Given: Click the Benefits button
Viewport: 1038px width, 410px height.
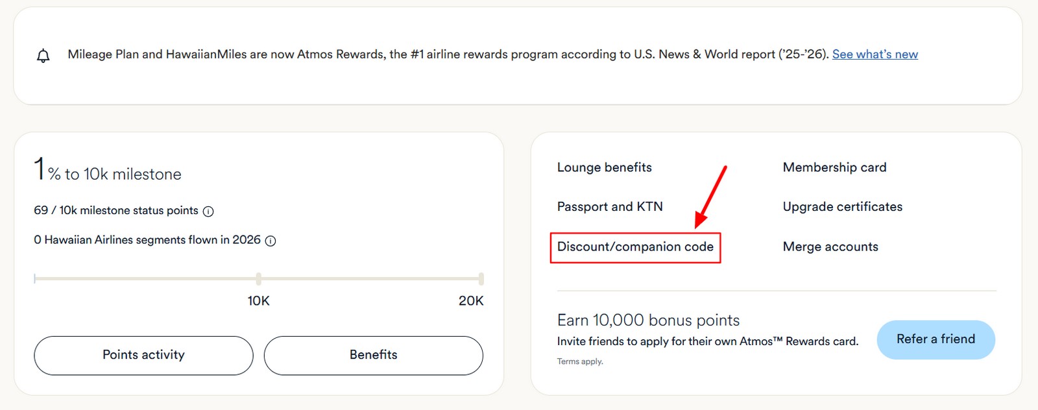Looking at the screenshot, I should click(x=374, y=355).
